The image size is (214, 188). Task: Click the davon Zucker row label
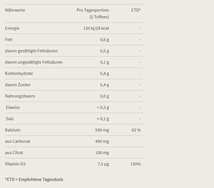pyautogui.click(x=18, y=85)
